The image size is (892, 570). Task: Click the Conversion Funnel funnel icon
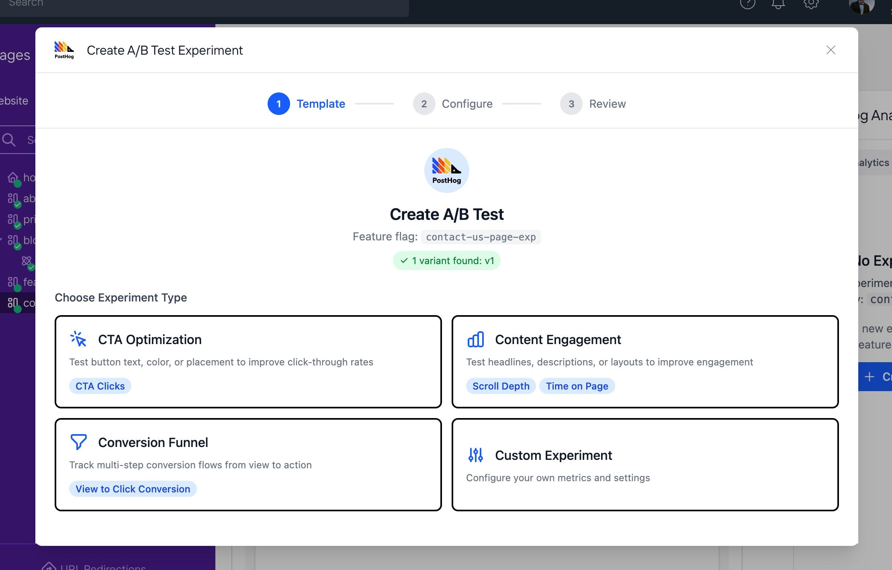[x=78, y=442]
